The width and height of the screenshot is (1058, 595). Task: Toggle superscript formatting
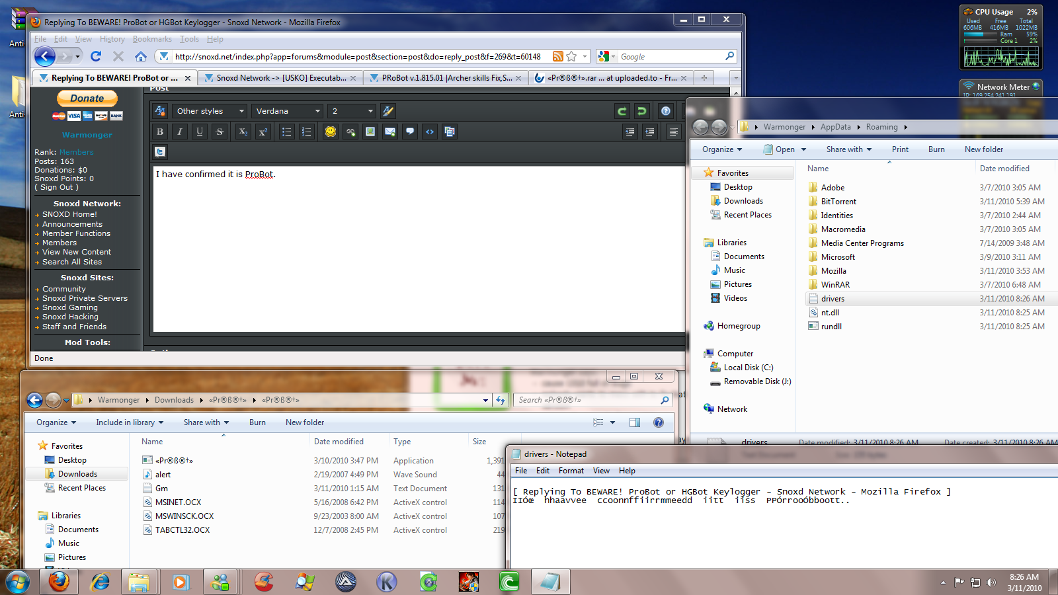pyautogui.click(x=263, y=132)
